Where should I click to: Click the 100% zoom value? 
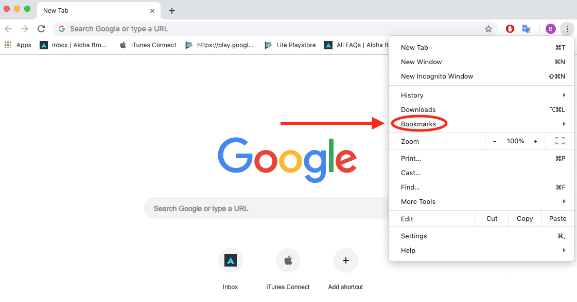pyautogui.click(x=515, y=141)
